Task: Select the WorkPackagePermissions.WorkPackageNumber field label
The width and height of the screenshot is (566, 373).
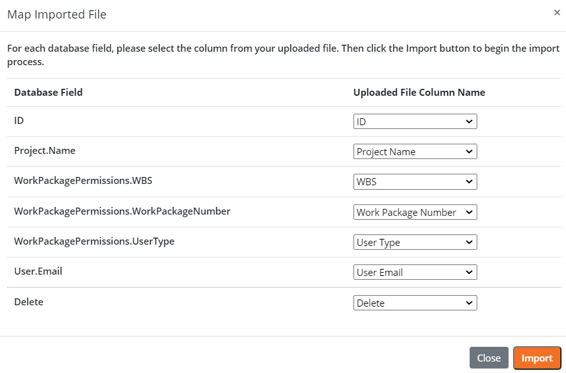Action: point(122,211)
